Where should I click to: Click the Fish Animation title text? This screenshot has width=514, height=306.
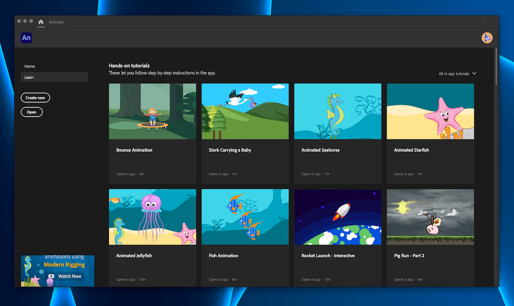224,256
